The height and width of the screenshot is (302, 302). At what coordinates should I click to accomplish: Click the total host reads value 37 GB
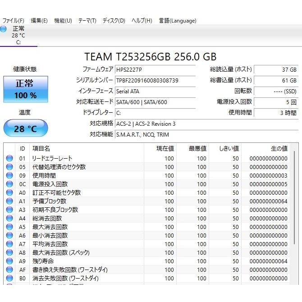pyautogui.click(x=276, y=69)
